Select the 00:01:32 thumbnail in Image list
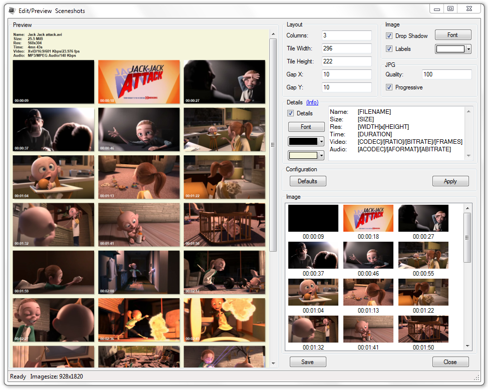This screenshot has width=488, height=390. [313, 329]
